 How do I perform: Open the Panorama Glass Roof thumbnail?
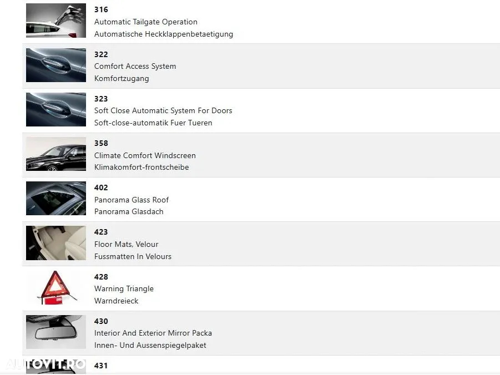pyautogui.click(x=56, y=199)
